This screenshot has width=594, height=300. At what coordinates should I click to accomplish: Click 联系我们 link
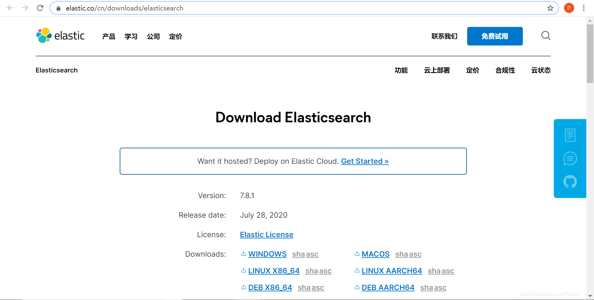point(444,36)
